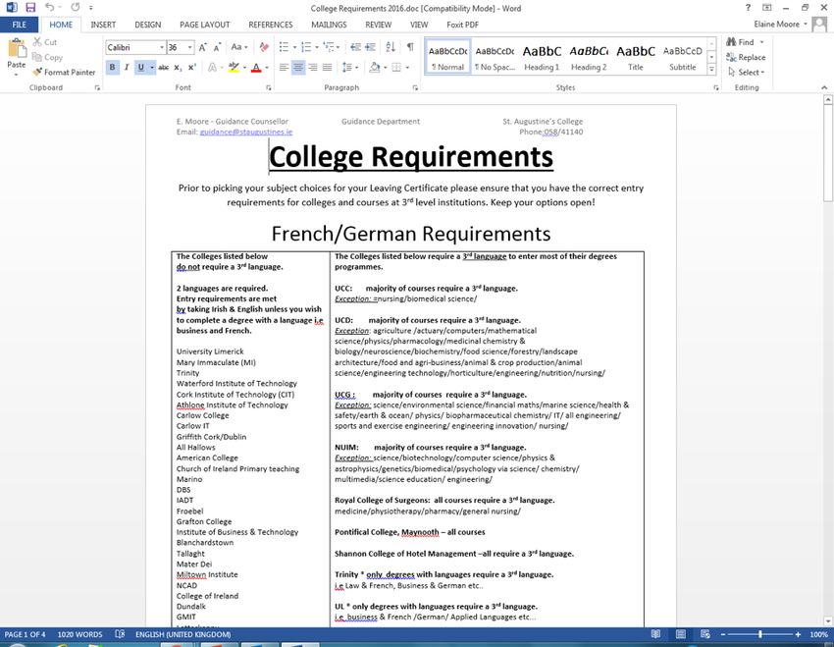Adjust the zoom slider handle
This screenshot has width=834, height=647.
pyautogui.click(x=760, y=634)
